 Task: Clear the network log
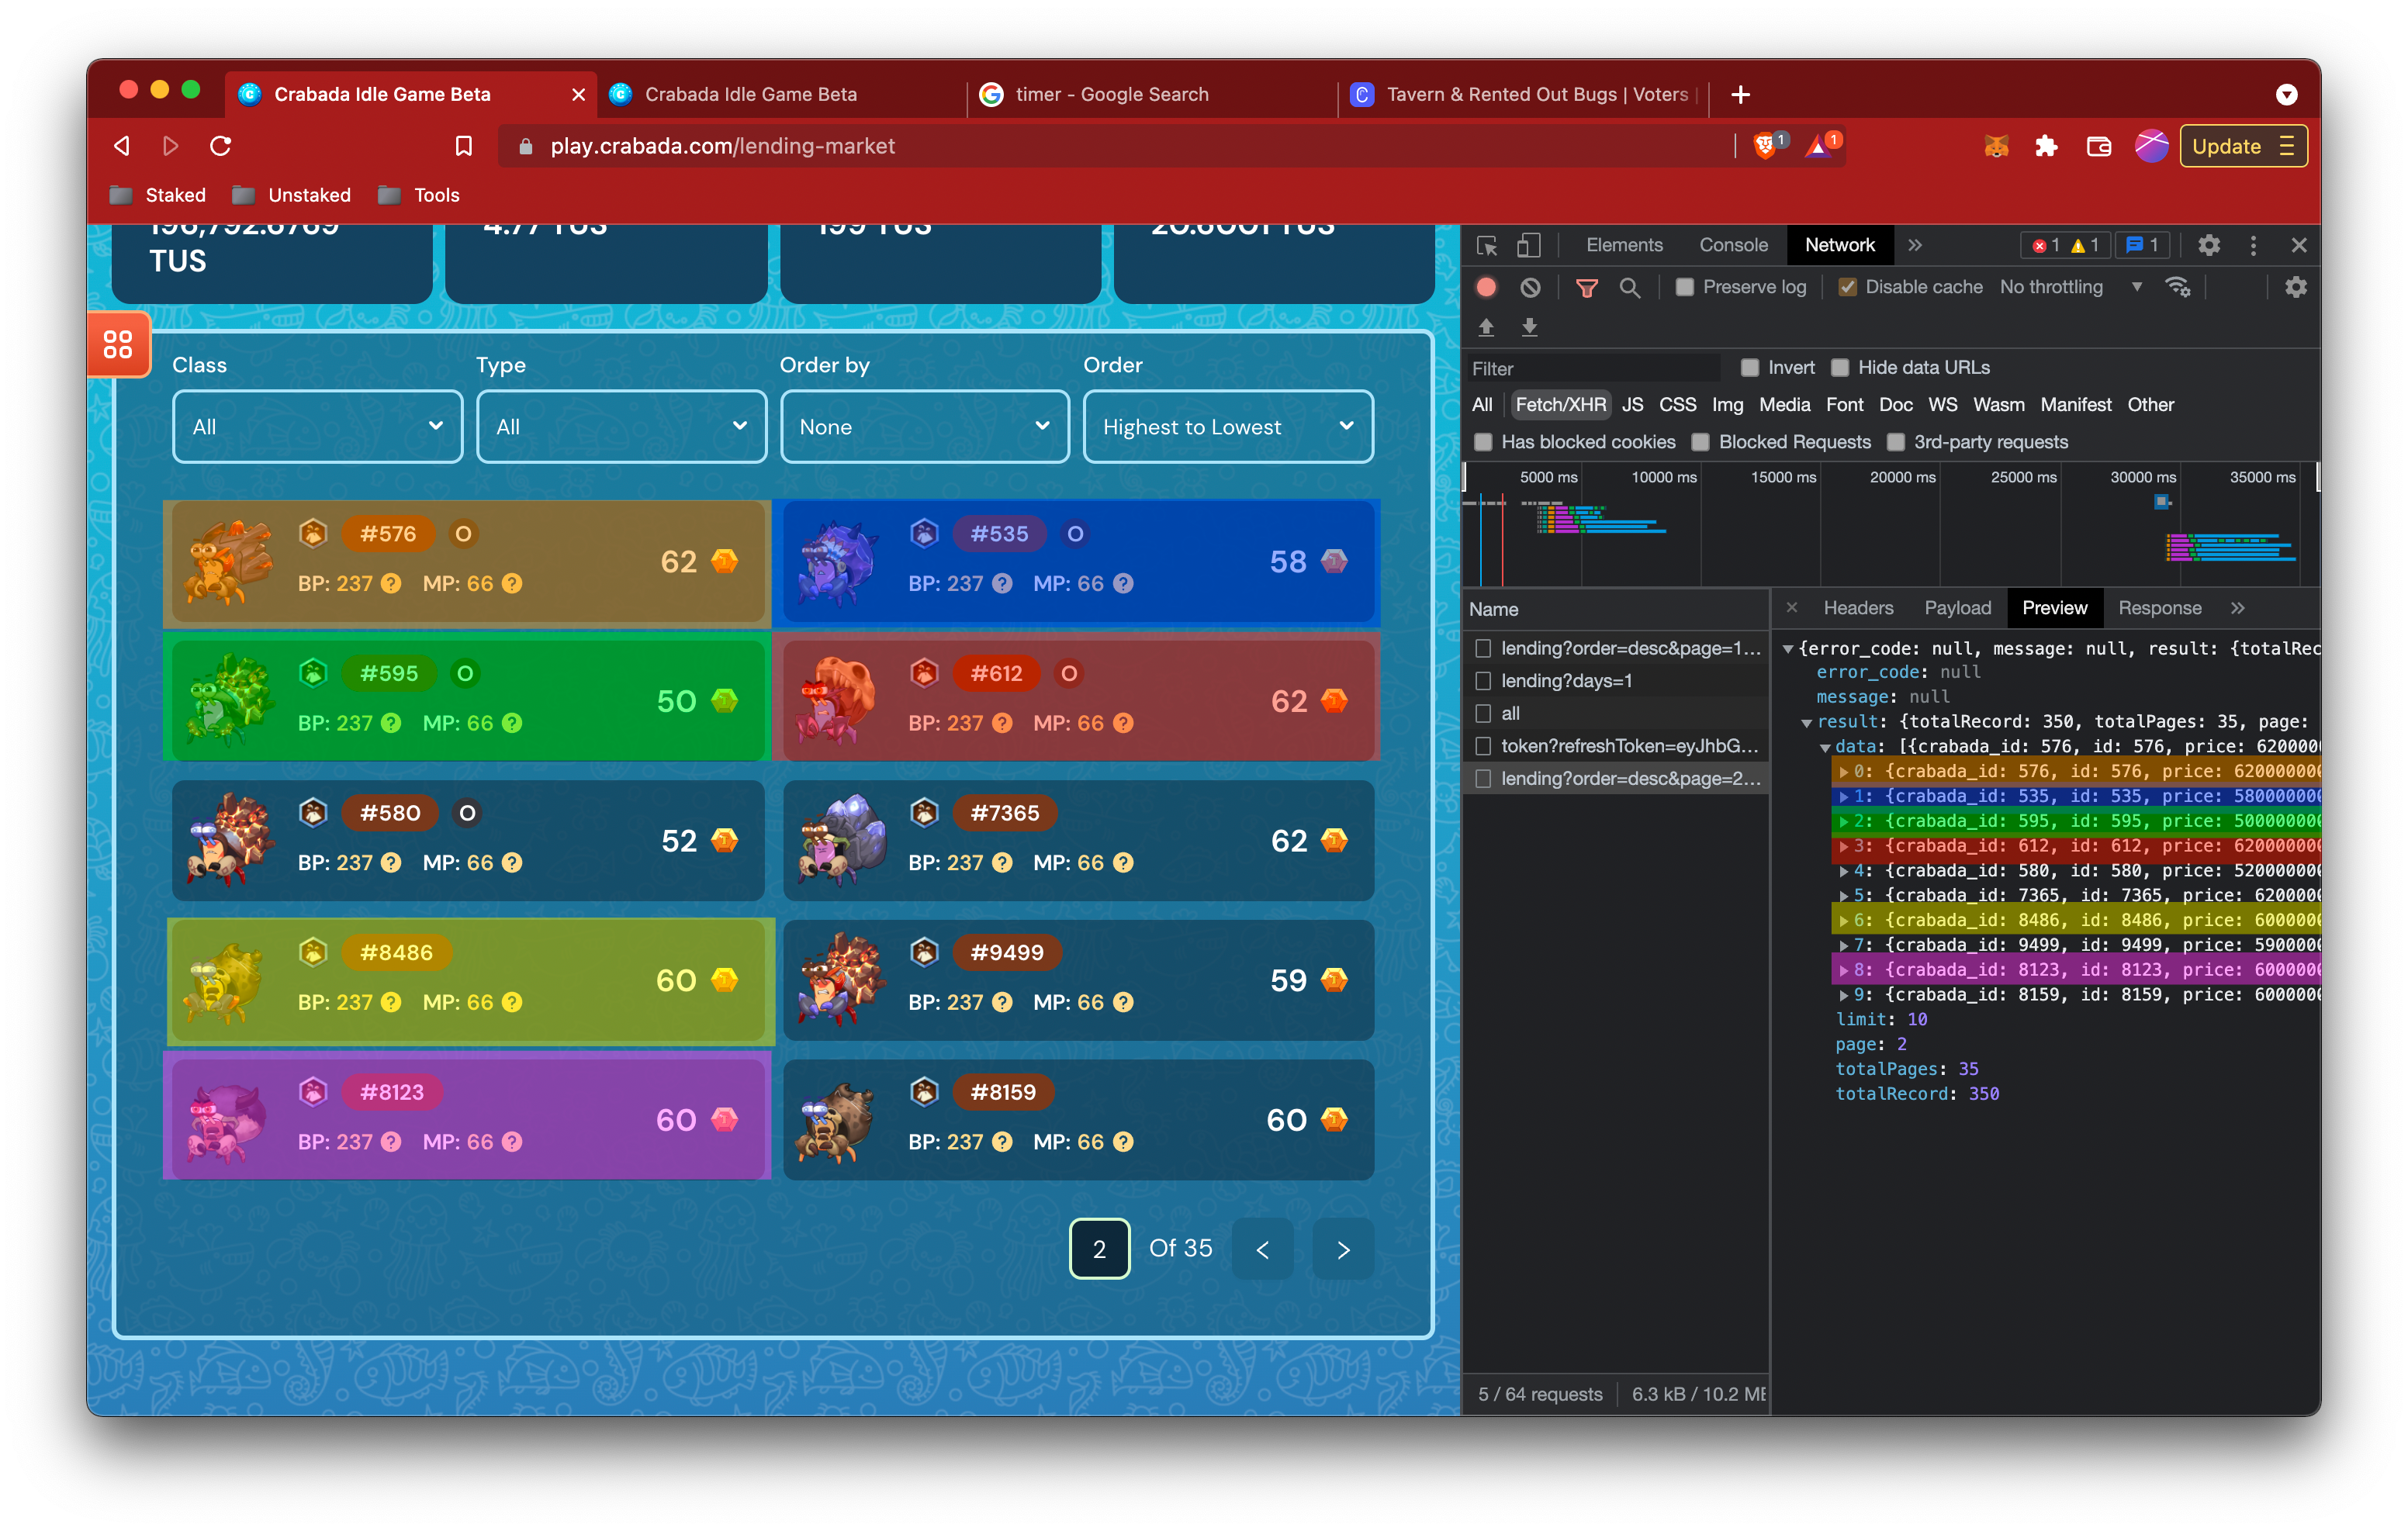click(1530, 288)
